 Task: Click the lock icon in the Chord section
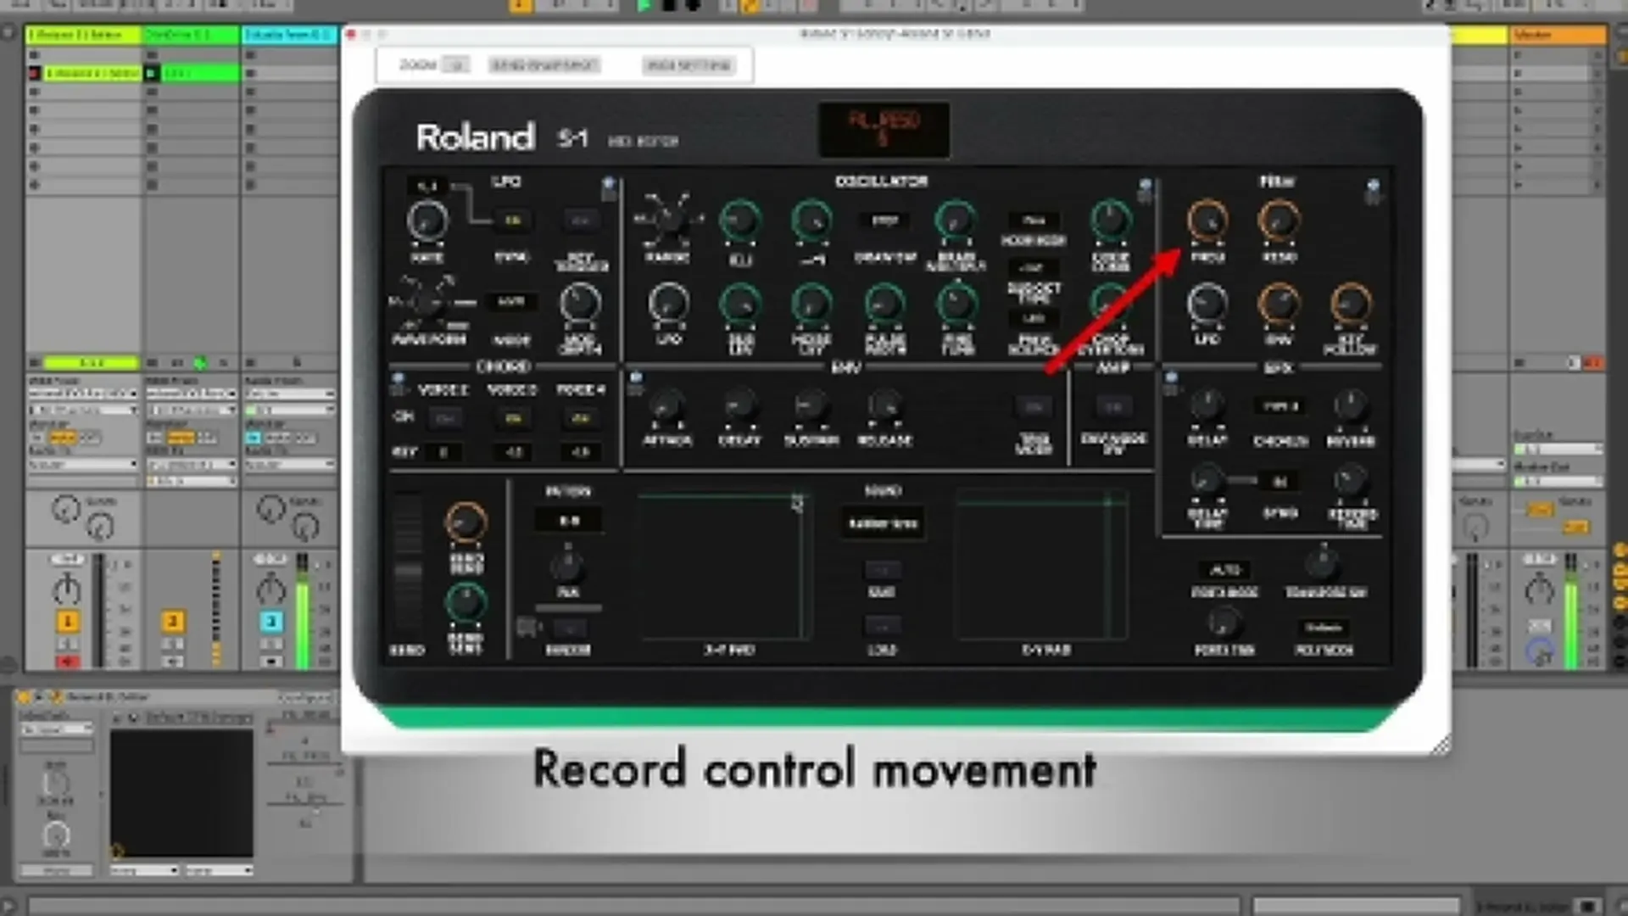398,383
